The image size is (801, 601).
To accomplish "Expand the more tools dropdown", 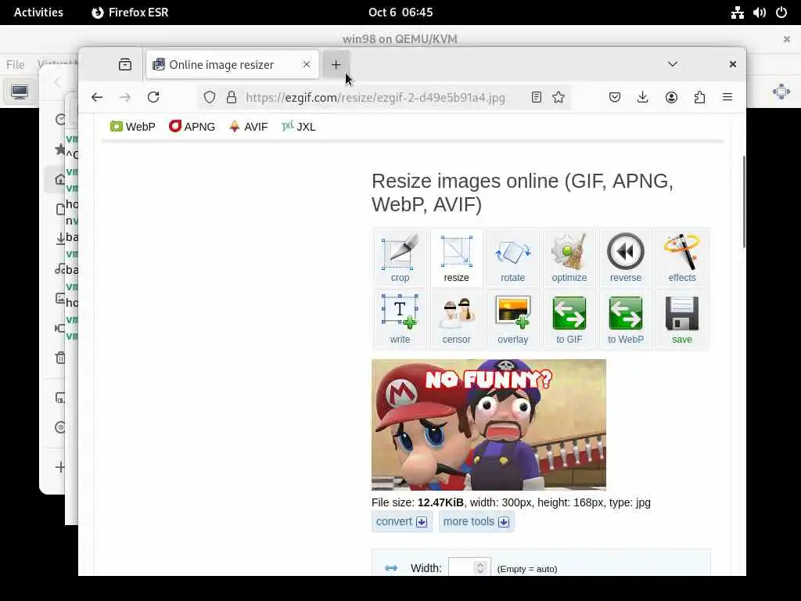I will click(476, 521).
